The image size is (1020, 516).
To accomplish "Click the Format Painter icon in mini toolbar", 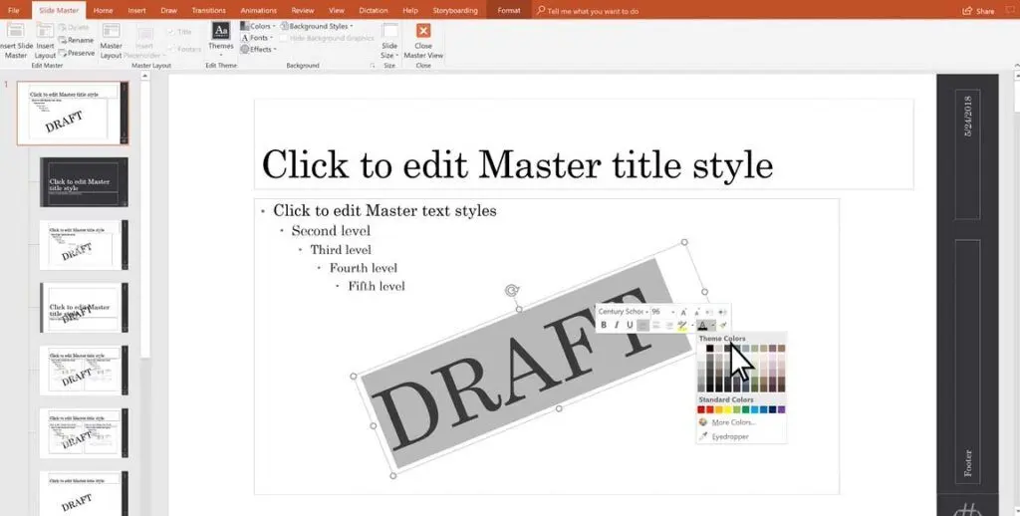I will coord(723,325).
